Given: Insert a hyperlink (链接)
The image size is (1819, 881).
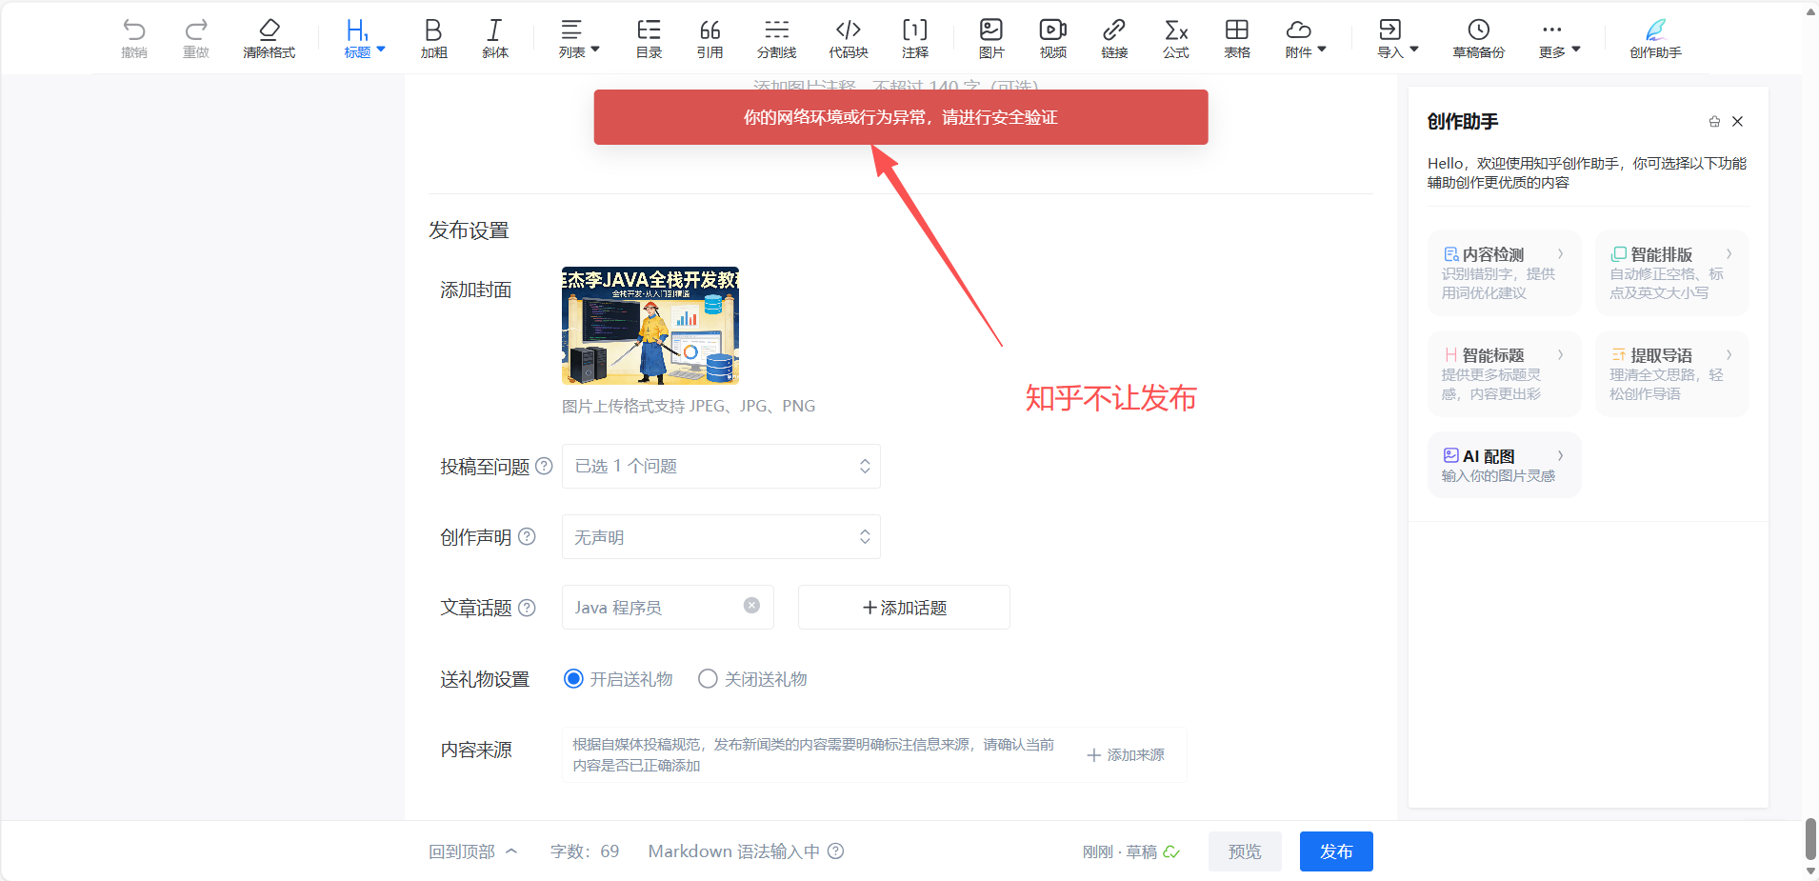Looking at the screenshot, I should pos(1114,39).
